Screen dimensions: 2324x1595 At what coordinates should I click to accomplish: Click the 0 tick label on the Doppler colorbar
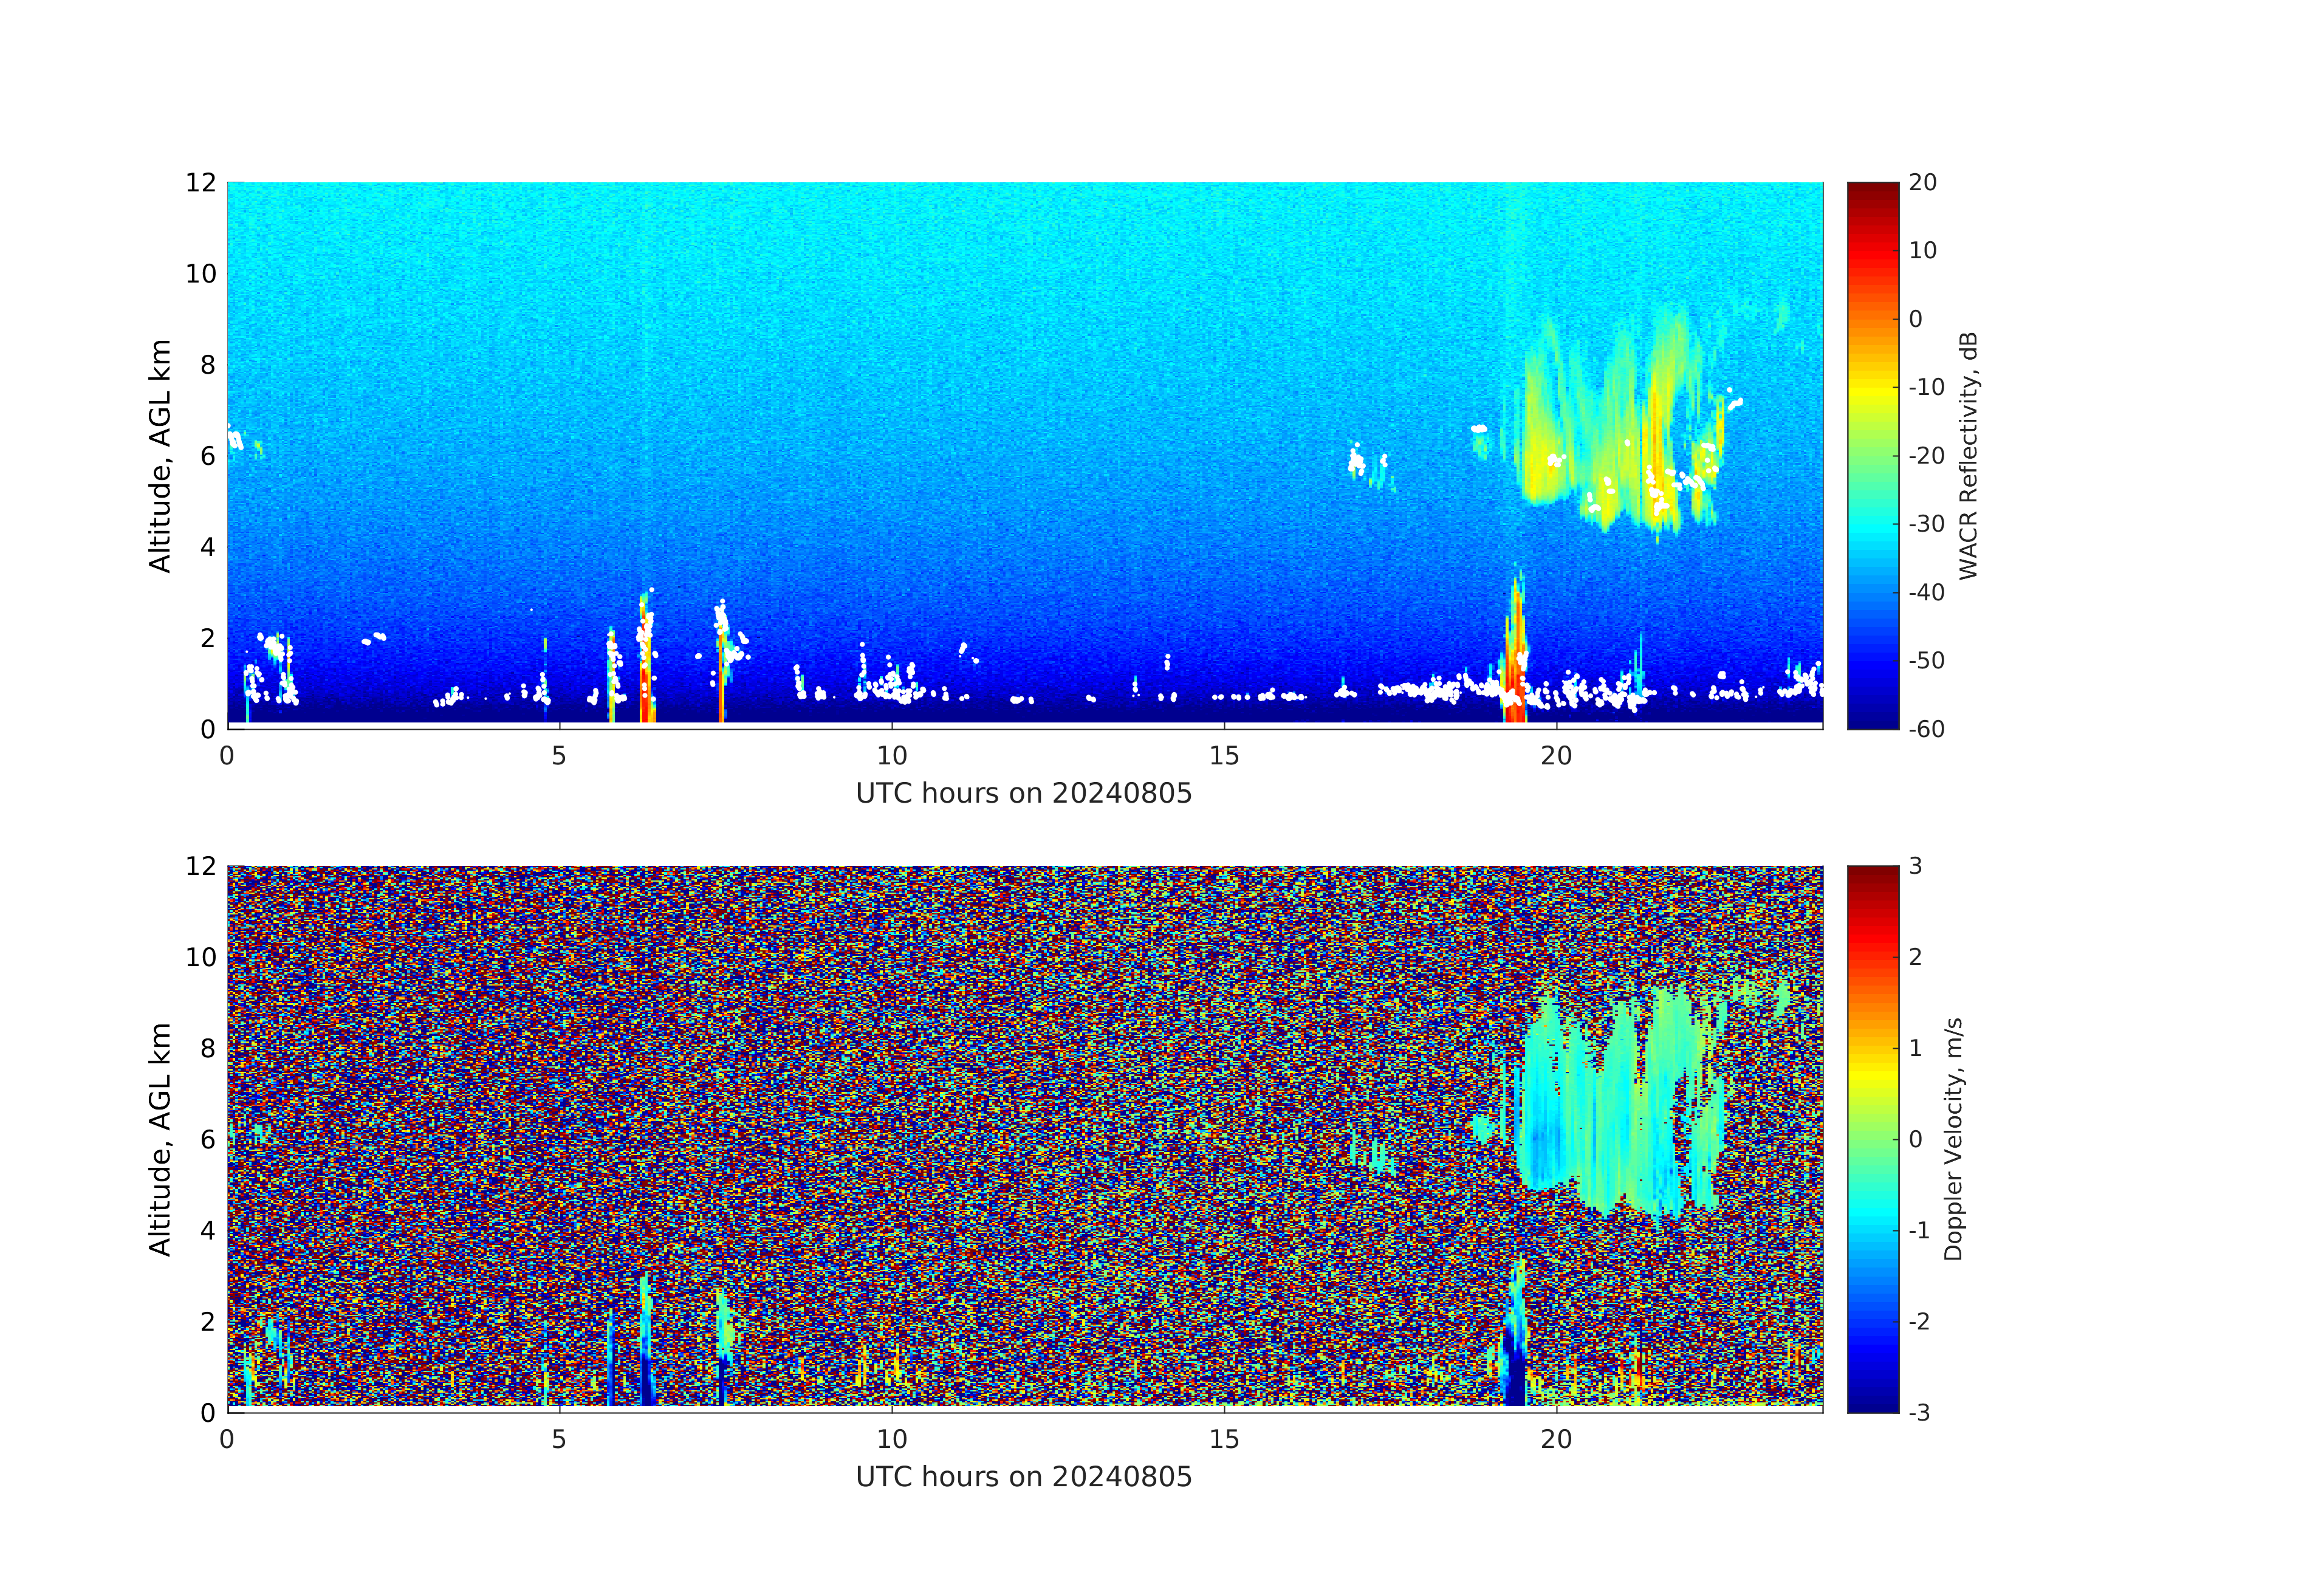[1915, 1139]
